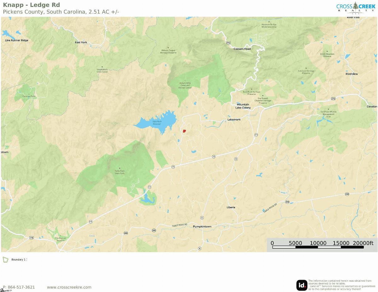Click the Carolina Point park label

coord(29,96)
